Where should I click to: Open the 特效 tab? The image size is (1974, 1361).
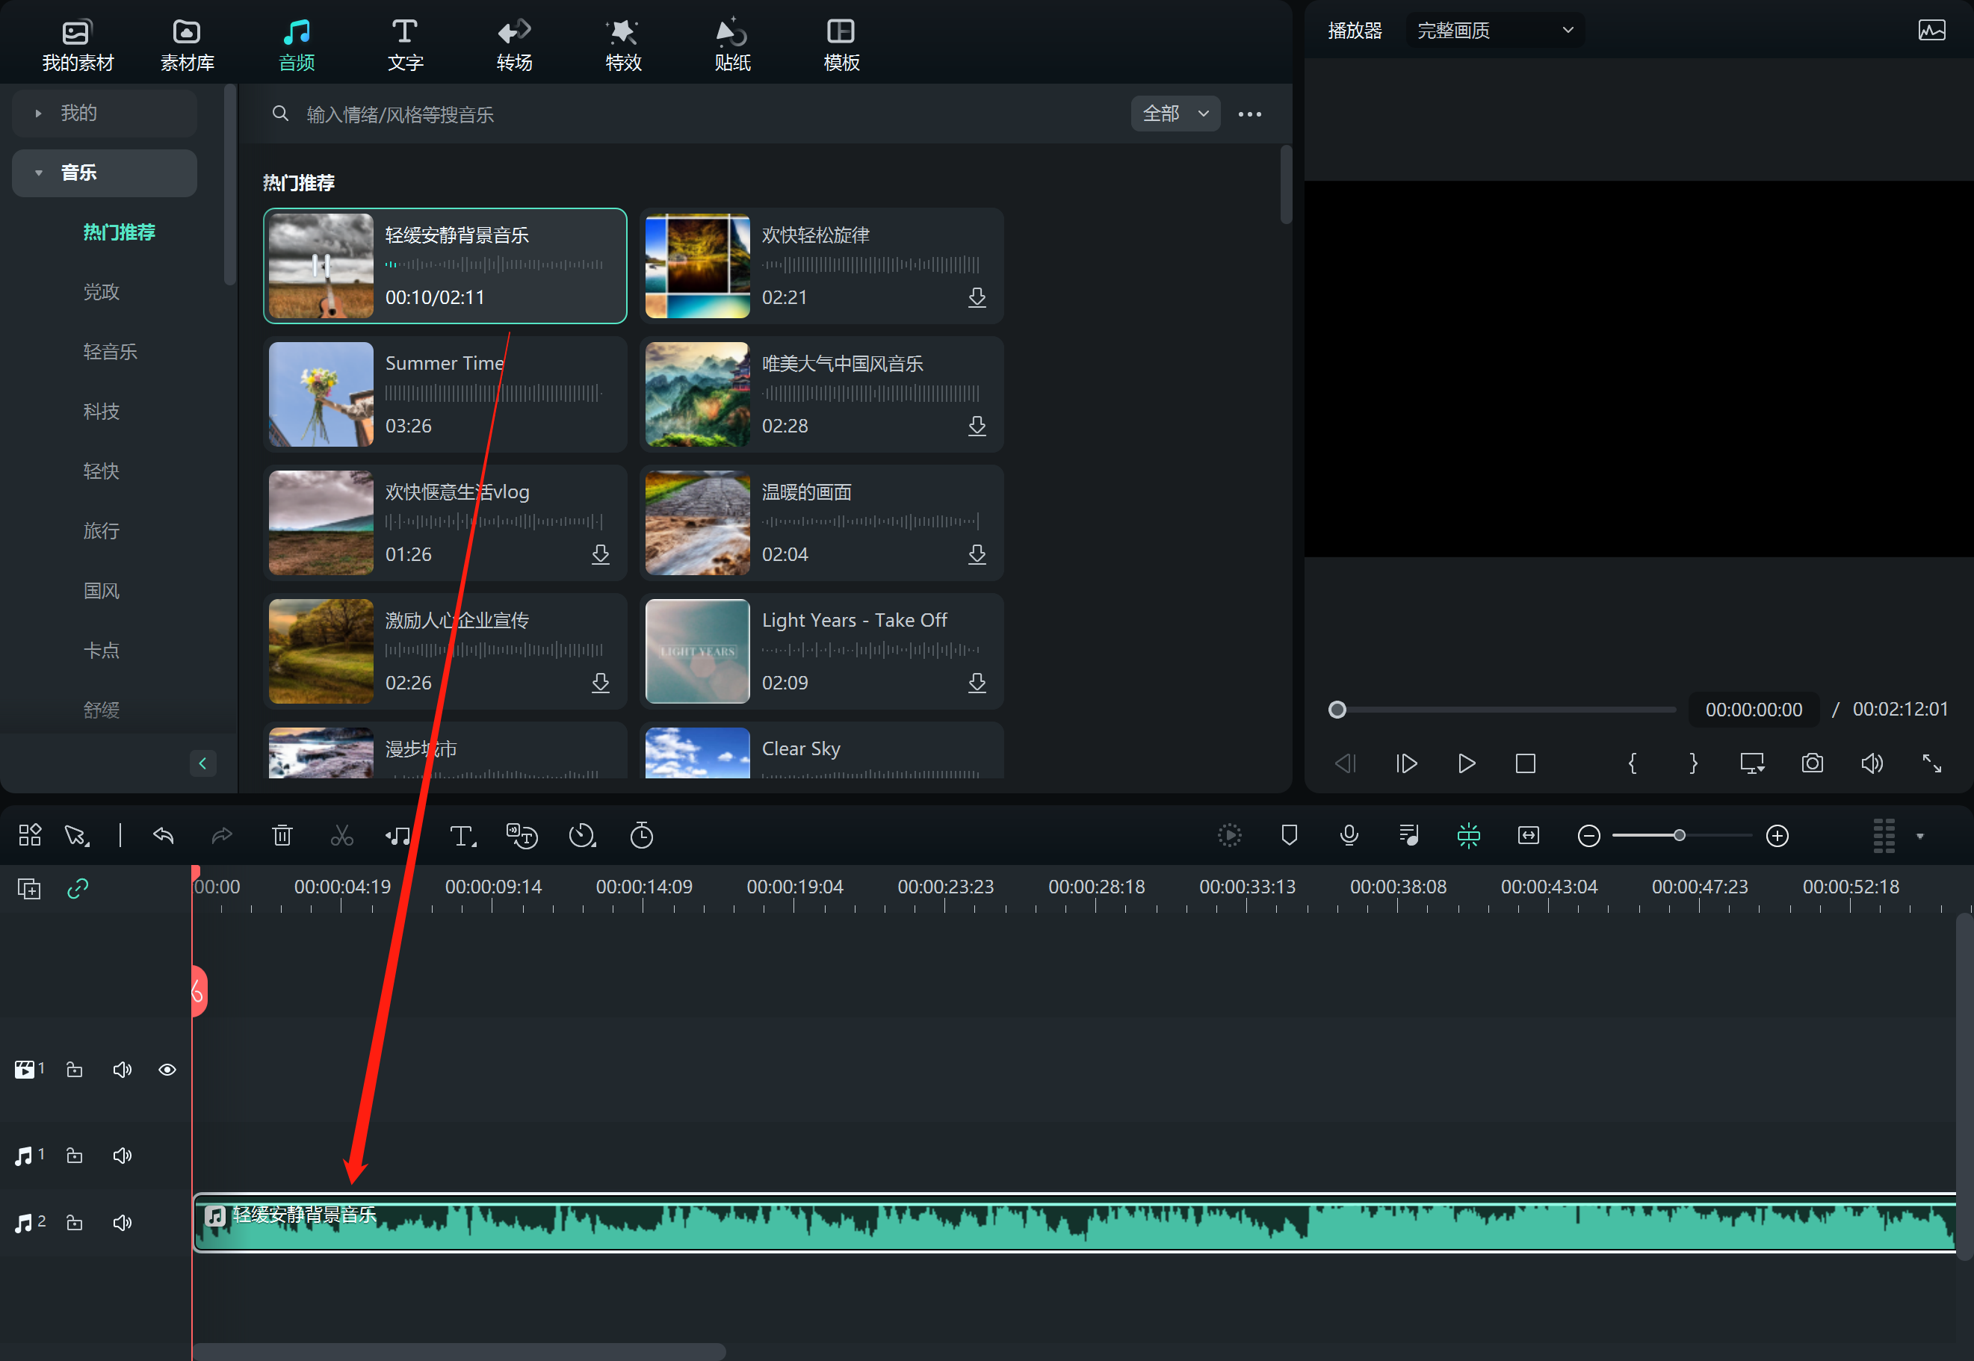[x=623, y=44]
